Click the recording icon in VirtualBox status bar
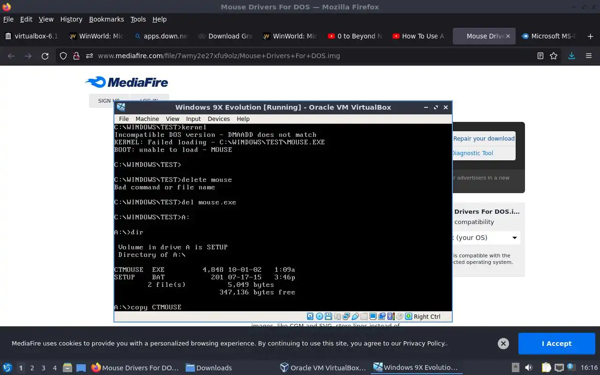Screen dimensions: 600x375 (x=382, y=316)
